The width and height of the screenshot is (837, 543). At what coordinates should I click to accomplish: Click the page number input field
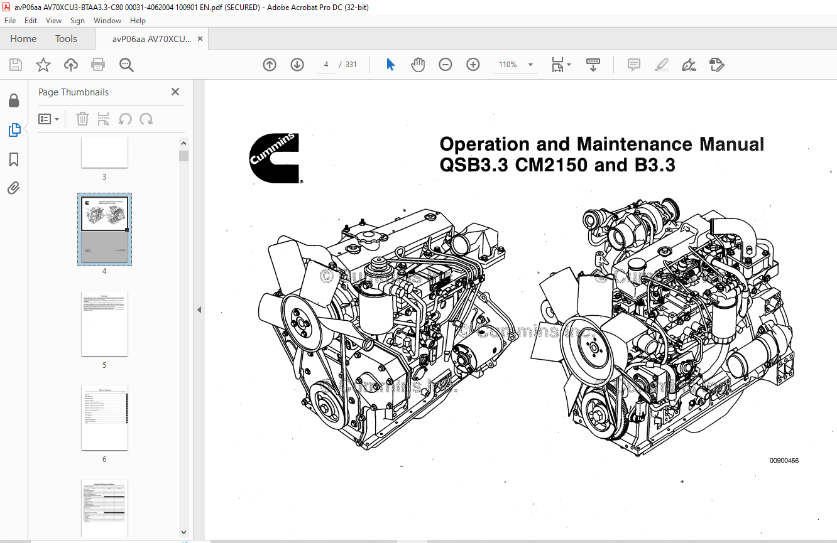point(326,65)
